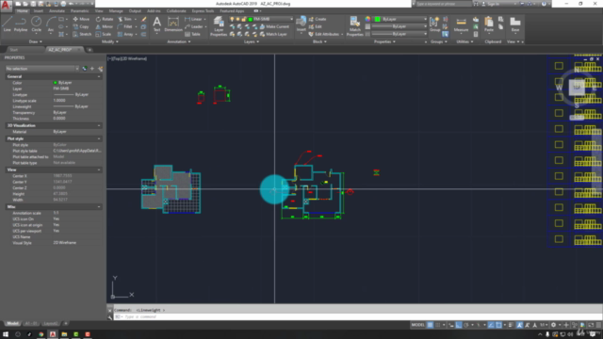Toggle lineweight display in status bar
Image resolution: width=603 pixels, height=339 pixels.
[511, 325]
